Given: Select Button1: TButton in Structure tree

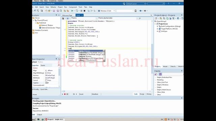Looking at the screenshot, I should click(47, 26).
